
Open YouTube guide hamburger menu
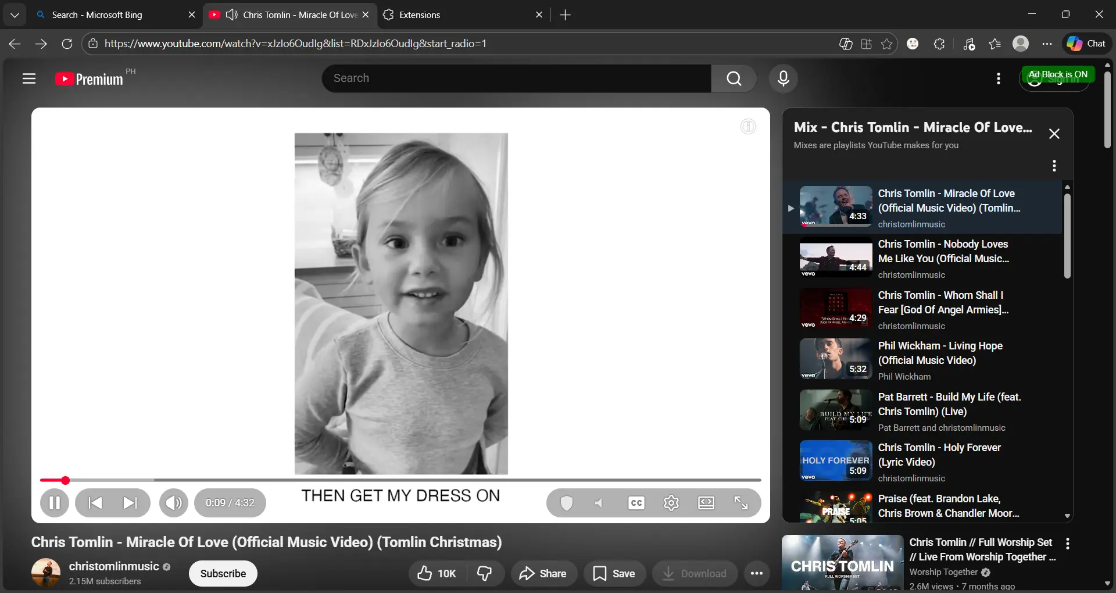[x=29, y=78]
